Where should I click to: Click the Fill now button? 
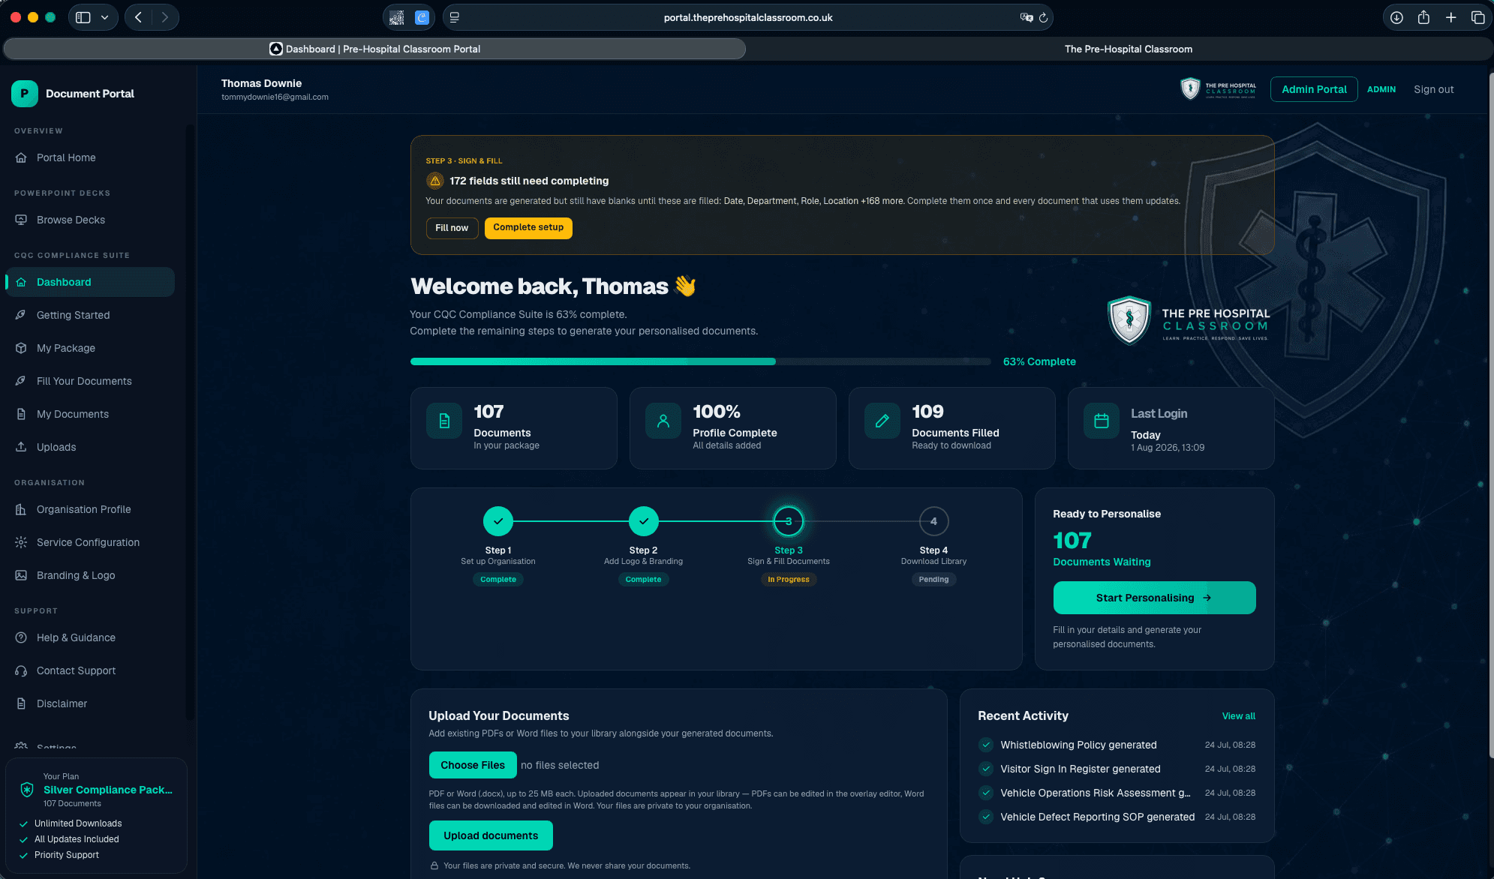(x=452, y=228)
